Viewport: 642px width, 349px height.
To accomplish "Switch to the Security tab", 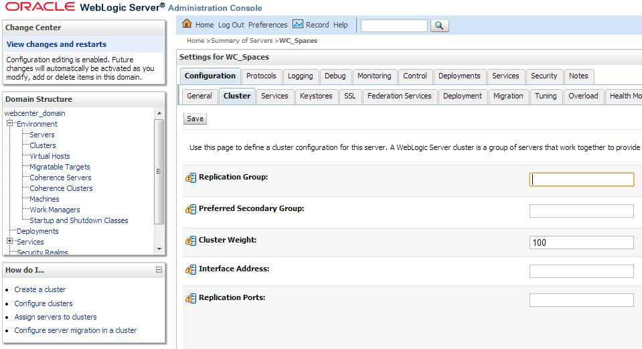I will pos(544,76).
